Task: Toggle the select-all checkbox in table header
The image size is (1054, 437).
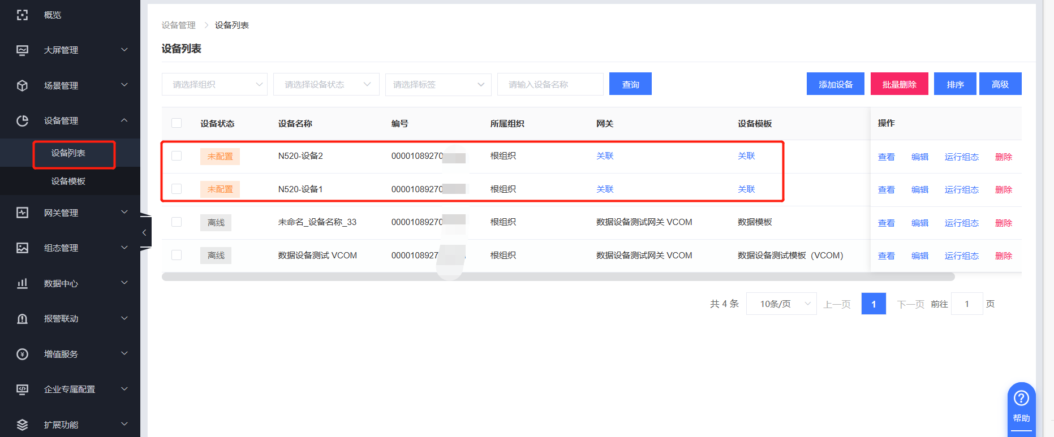Action: click(x=177, y=123)
